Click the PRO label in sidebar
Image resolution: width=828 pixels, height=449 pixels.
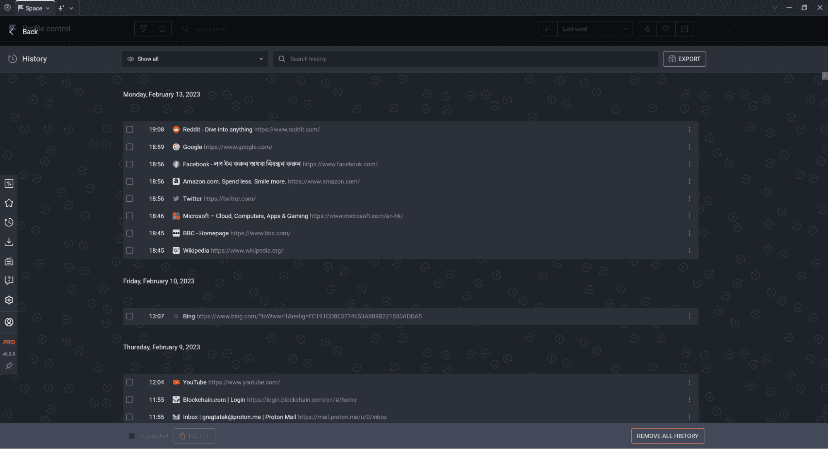tap(9, 342)
